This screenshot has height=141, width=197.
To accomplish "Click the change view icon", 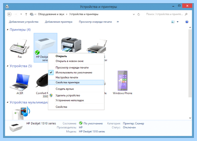I will coord(173,22).
